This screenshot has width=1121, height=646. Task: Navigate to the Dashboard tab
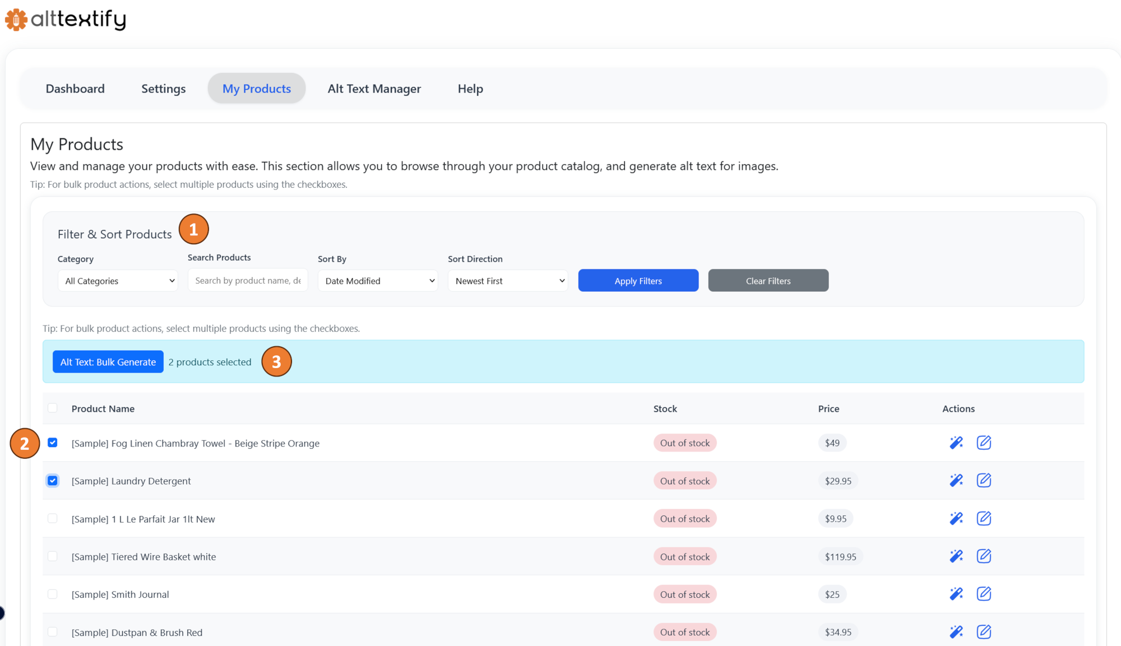[75, 88]
